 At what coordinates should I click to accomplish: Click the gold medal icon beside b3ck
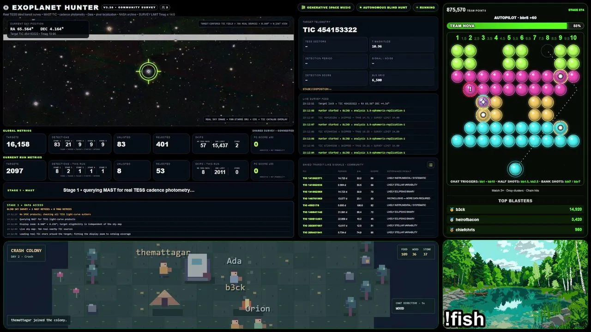coord(452,209)
